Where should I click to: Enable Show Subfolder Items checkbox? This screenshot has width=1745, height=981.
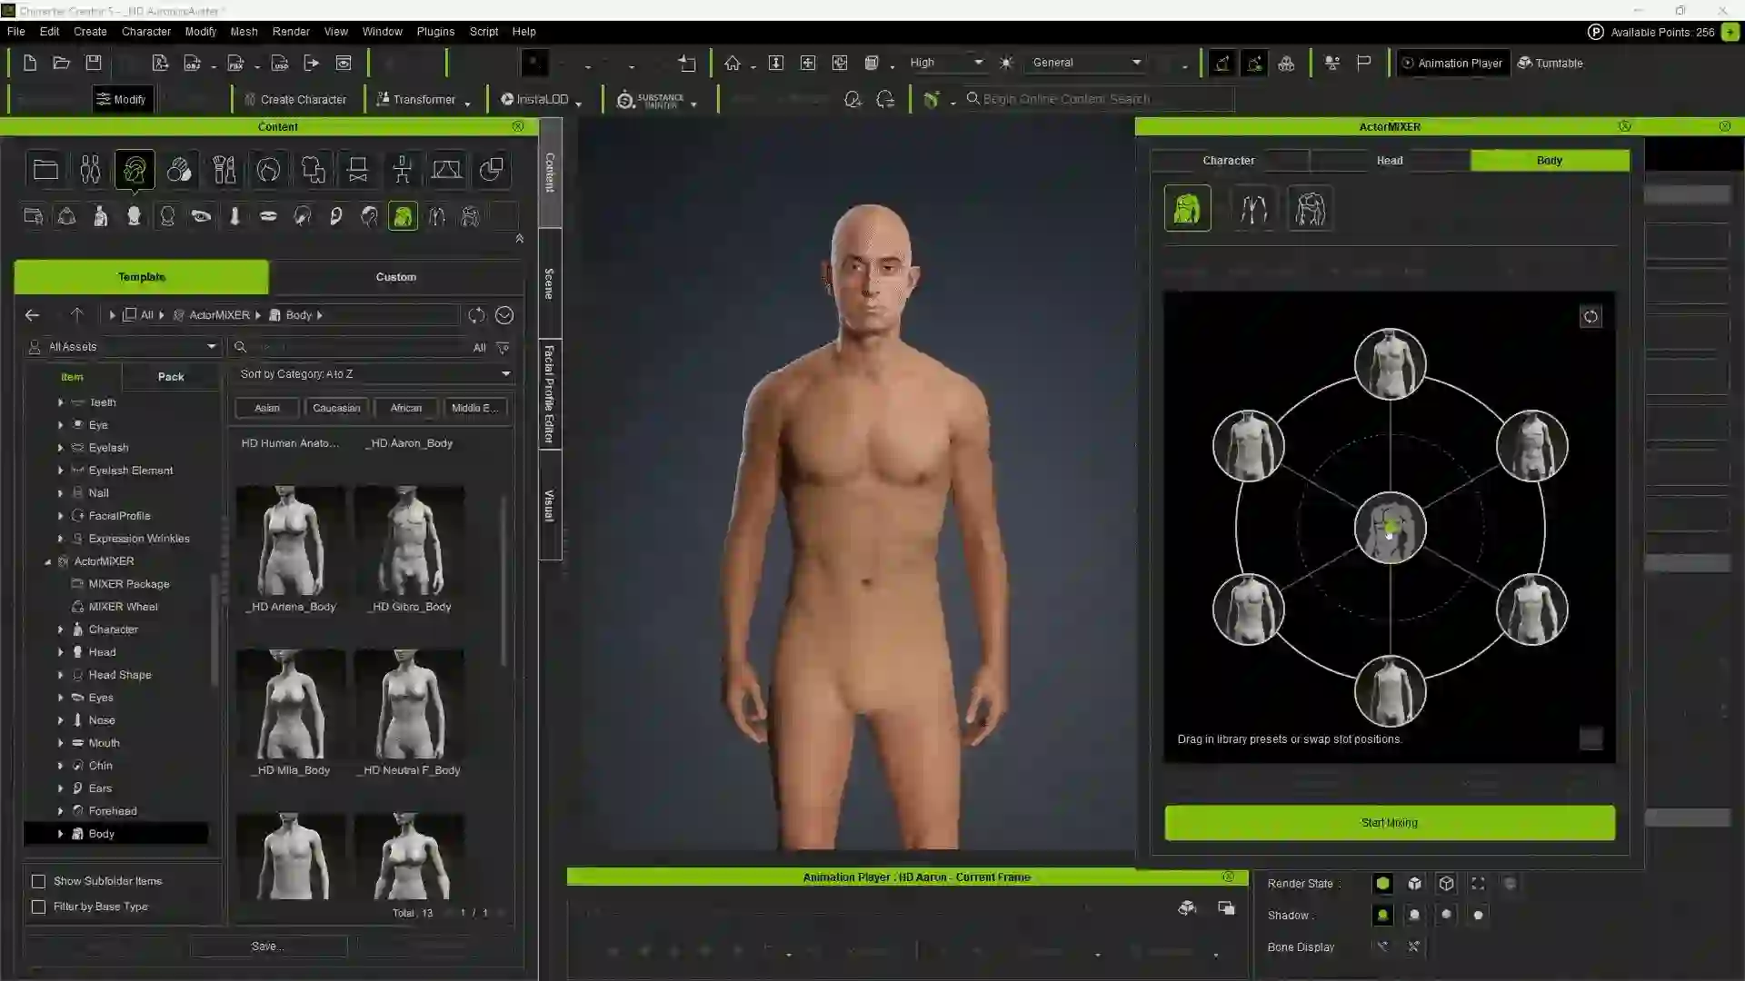coord(39,881)
